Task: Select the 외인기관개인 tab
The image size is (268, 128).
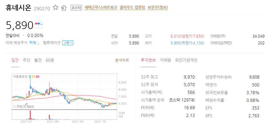Action: point(186,60)
